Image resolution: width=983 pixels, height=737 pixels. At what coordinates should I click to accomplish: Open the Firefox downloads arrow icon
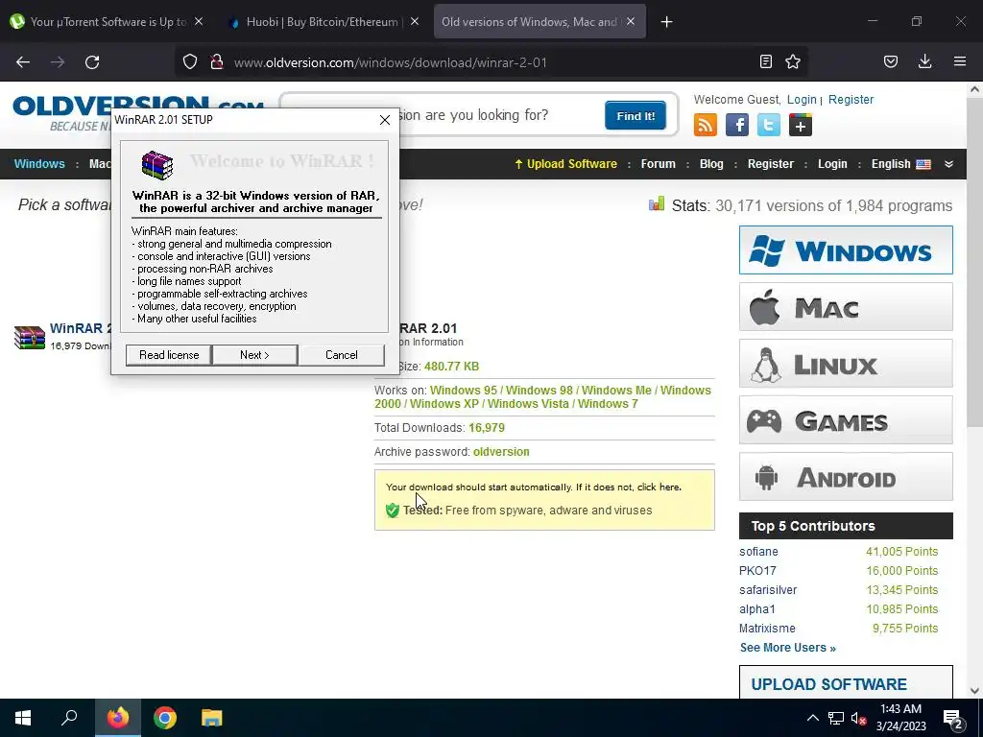pyautogui.click(x=924, y=61)
